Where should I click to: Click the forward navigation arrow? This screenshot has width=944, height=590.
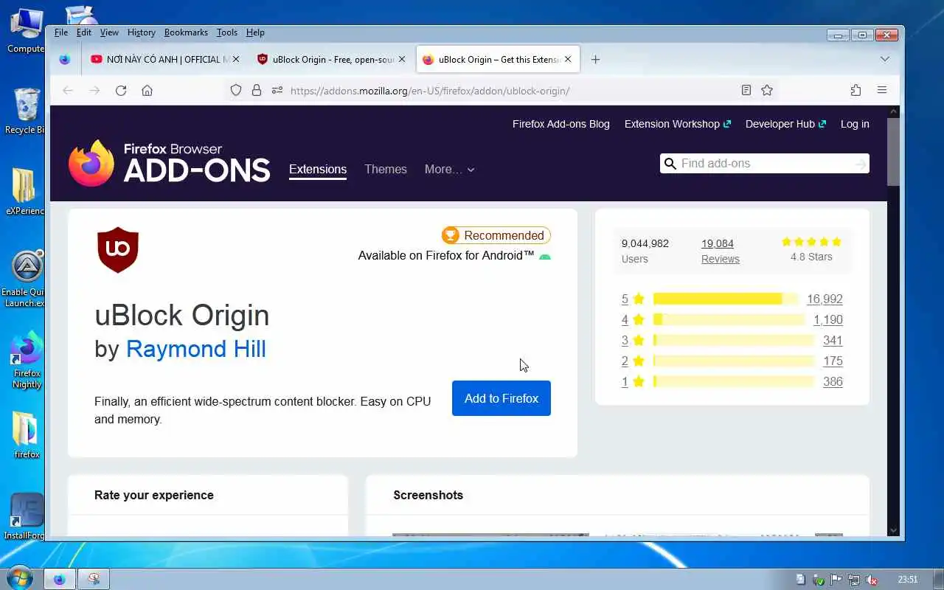tap(94, 90)
